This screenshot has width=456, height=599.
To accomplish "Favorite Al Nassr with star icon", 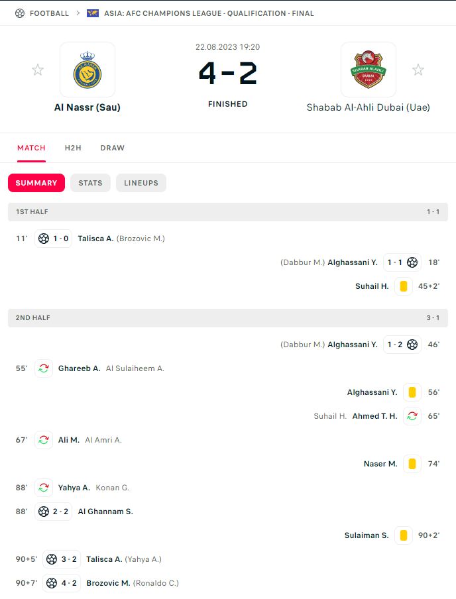I will tap(38, 70).
